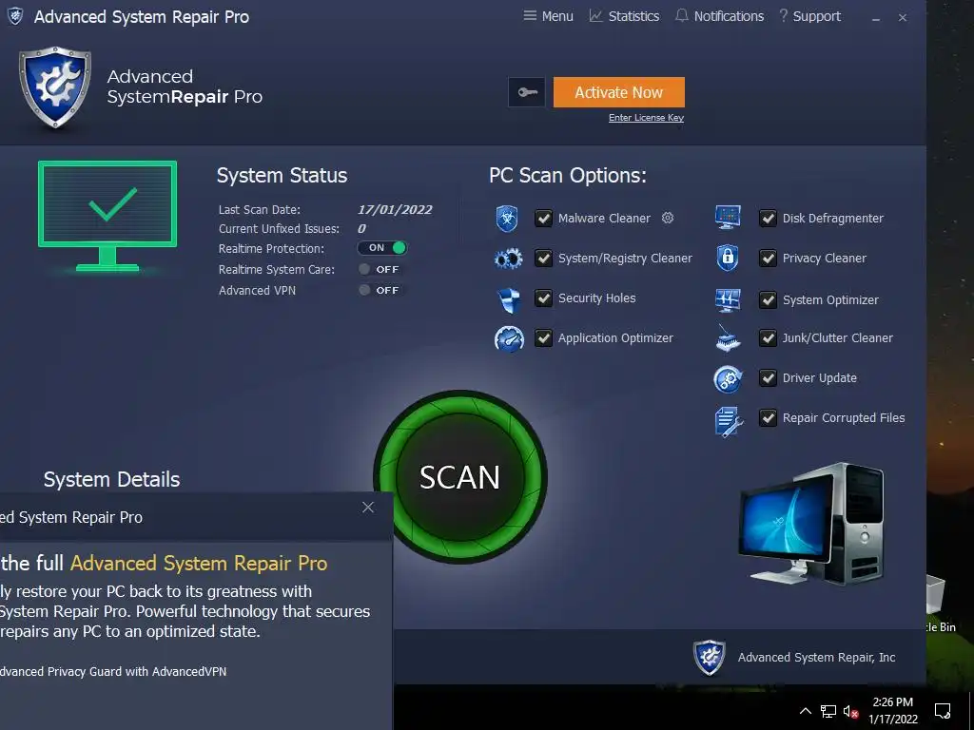Click the orange Activate Now button

619,92
